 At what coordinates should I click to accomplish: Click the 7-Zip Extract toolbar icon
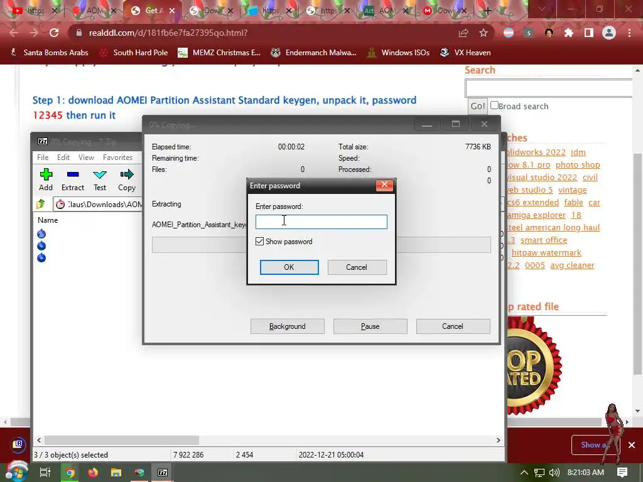(x=73, y=179)
